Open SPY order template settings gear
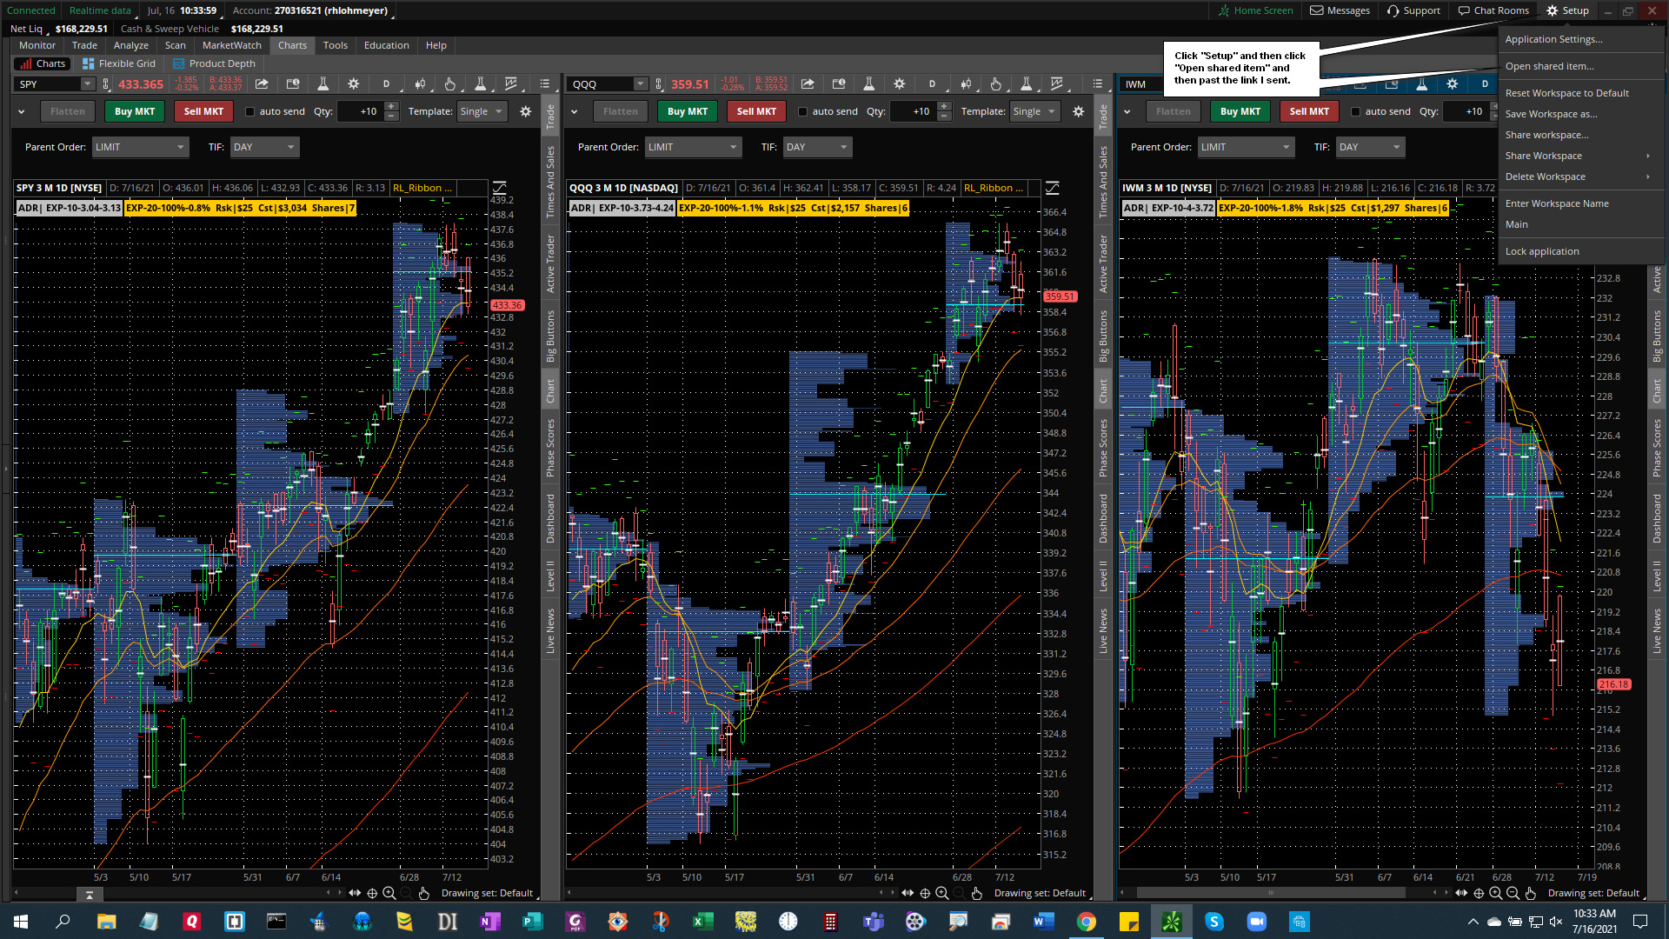This screenshot has width=1669, height=939. click(x=525, y=111)
